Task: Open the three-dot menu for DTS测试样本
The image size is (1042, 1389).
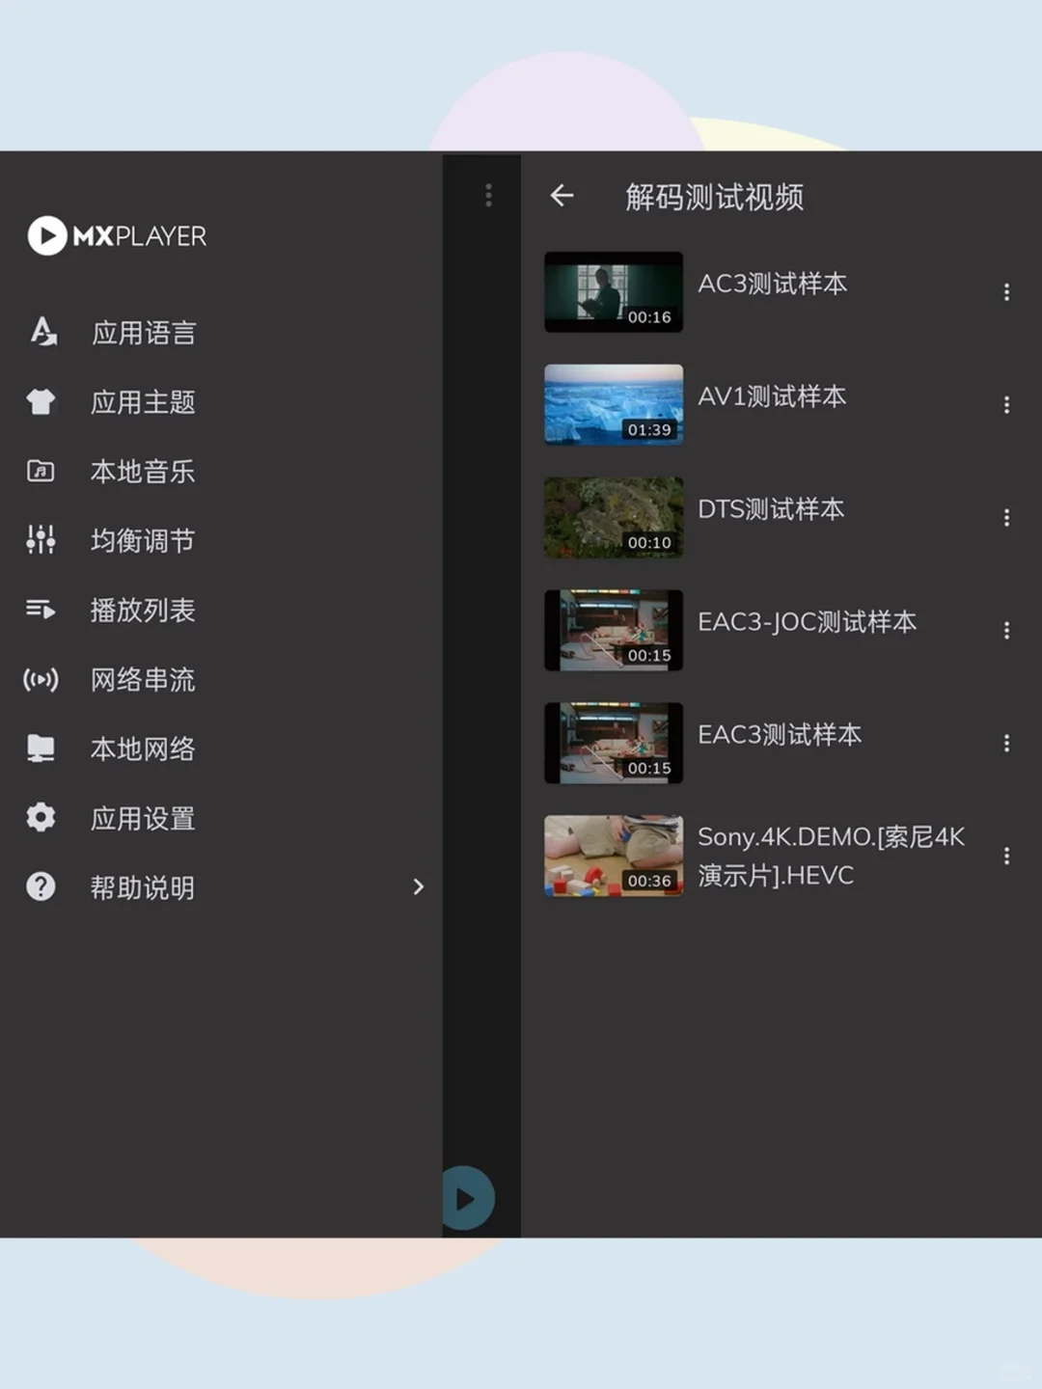Action: click(1006, 518)
